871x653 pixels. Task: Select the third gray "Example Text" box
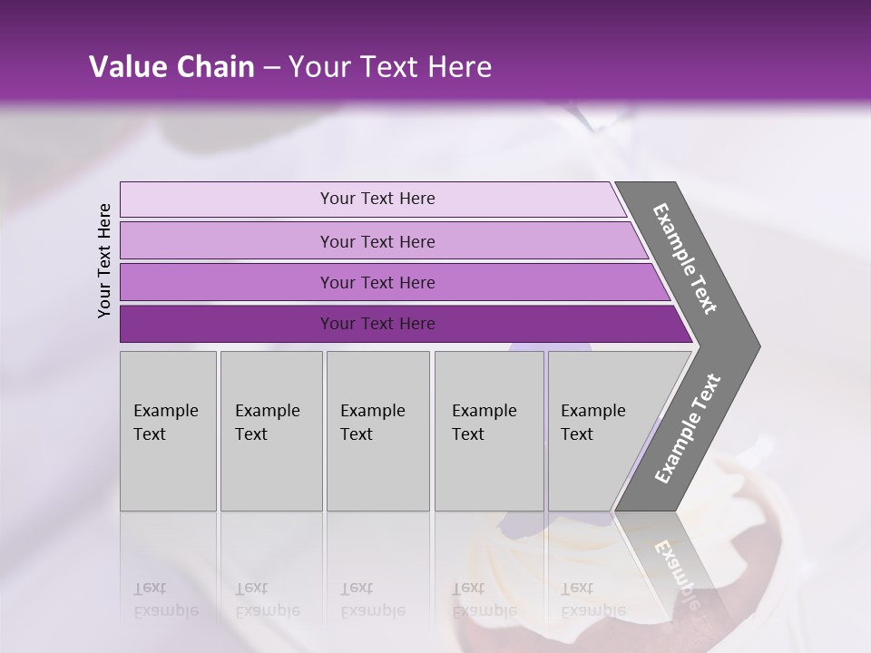tap(377, 430)
